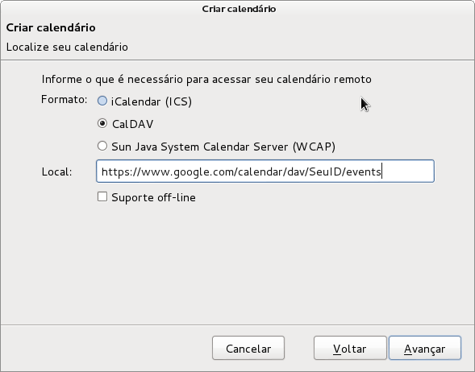Click the bold Criar calendário heading
475x372 pixels.
[x=51, y=27]
